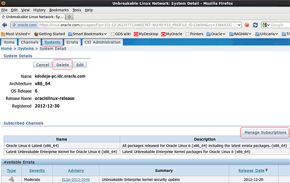Switch to the Channels tab
Viewport: 290px width, 183px height.
pos(29,42)
